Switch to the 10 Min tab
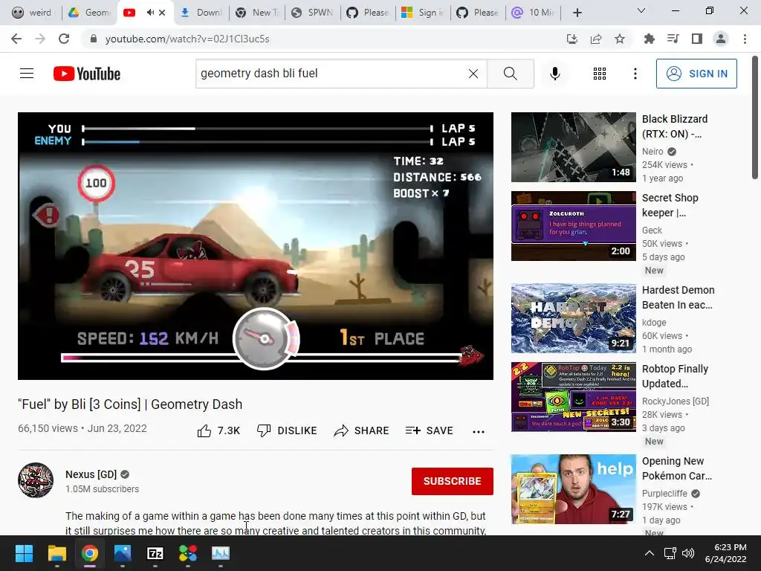Viewport: 761px width, 571px height. click(533, 13)
